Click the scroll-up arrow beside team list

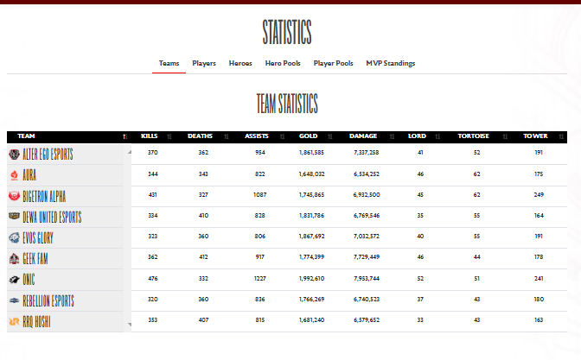[130, 152]
